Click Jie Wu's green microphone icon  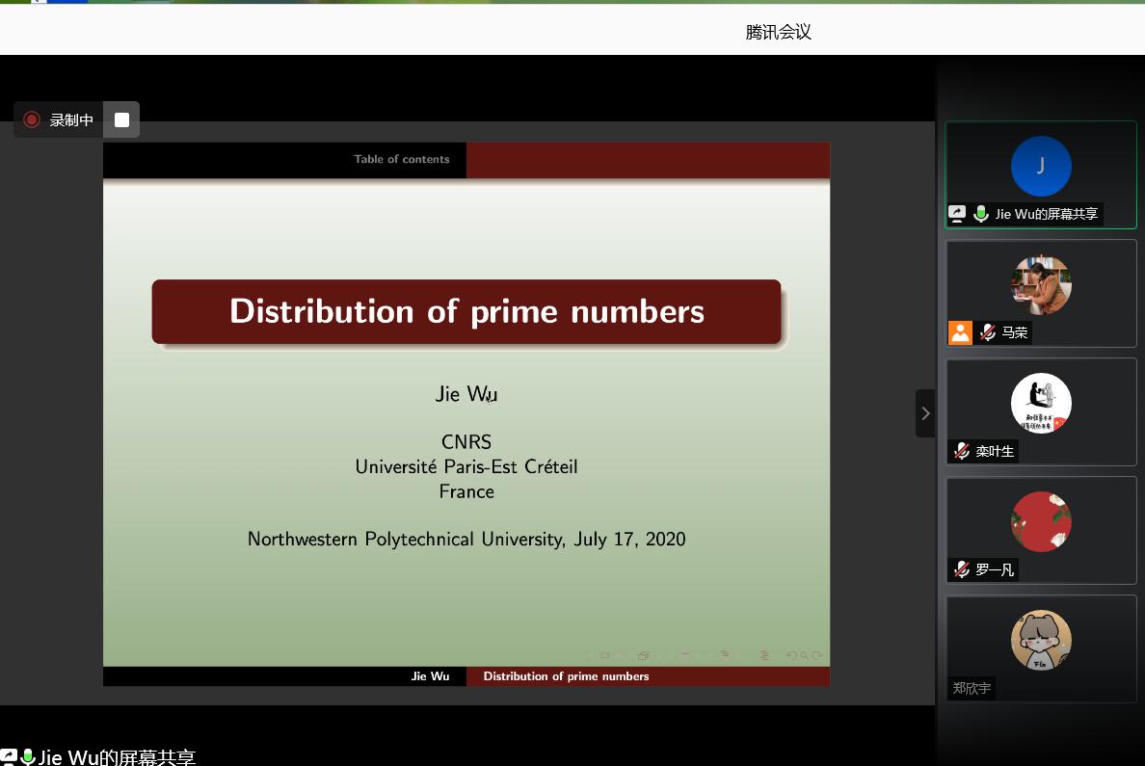(981, 214)
